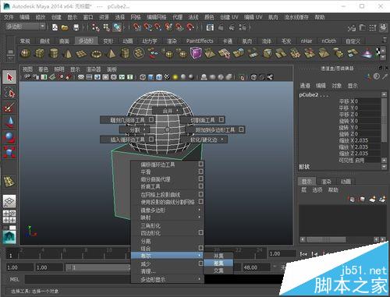This screenshot has width=390, height=297.
Task: Toggle snap to points magnet
Action: 158,27
